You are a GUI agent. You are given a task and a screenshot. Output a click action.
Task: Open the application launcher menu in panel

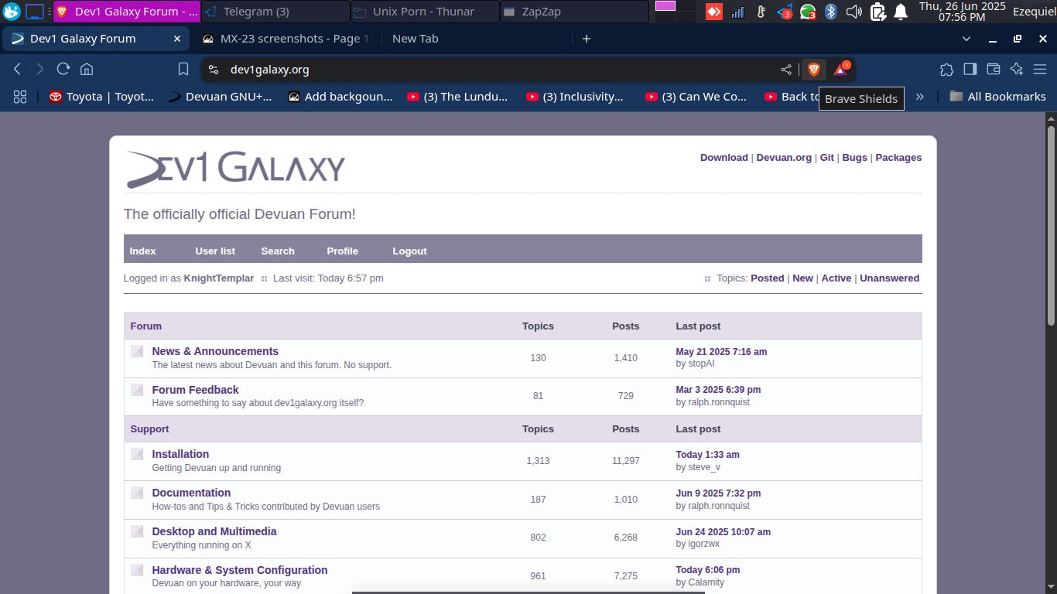coord(12,12)
